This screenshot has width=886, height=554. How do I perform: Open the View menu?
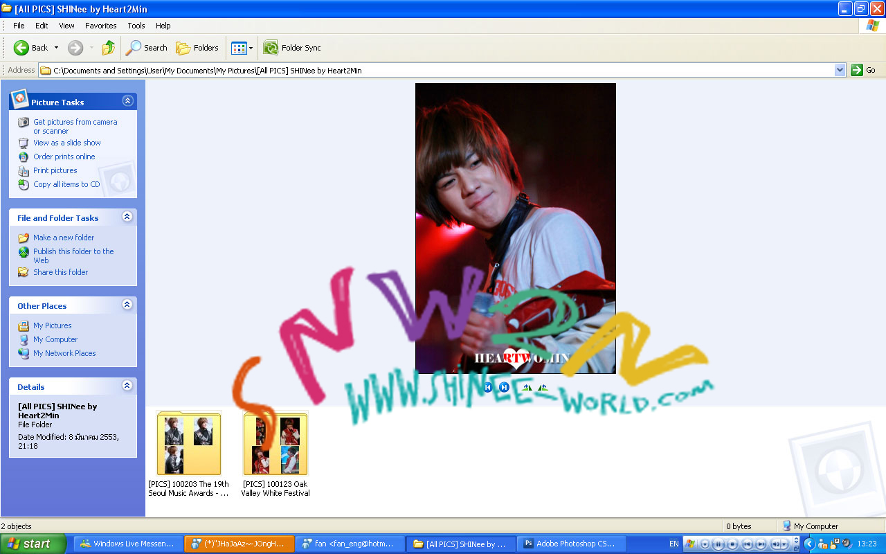pos(66,26)
